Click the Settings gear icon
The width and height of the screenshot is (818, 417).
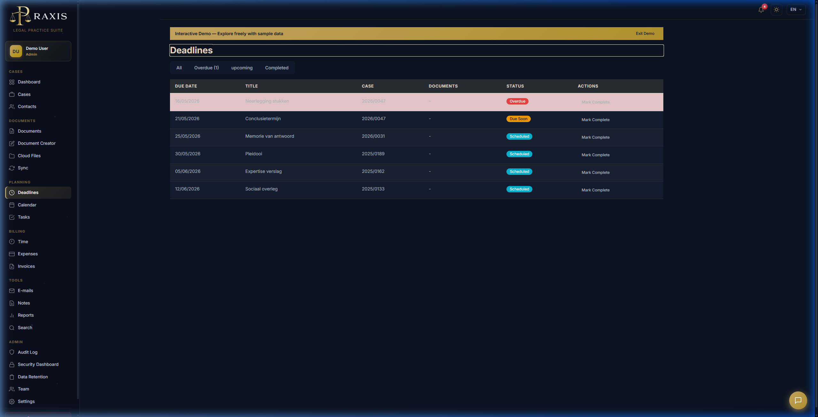[x=12, y=401]
